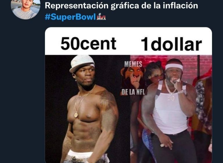Click the 'DE LA NFL' watermark text

click(x=133, y=92)
